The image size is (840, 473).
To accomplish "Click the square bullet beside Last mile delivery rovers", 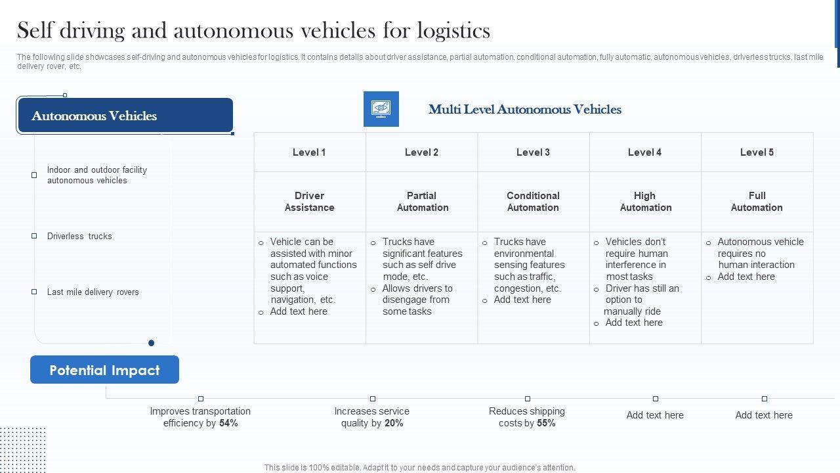I will pyautogui.click(x=34, y=292).
